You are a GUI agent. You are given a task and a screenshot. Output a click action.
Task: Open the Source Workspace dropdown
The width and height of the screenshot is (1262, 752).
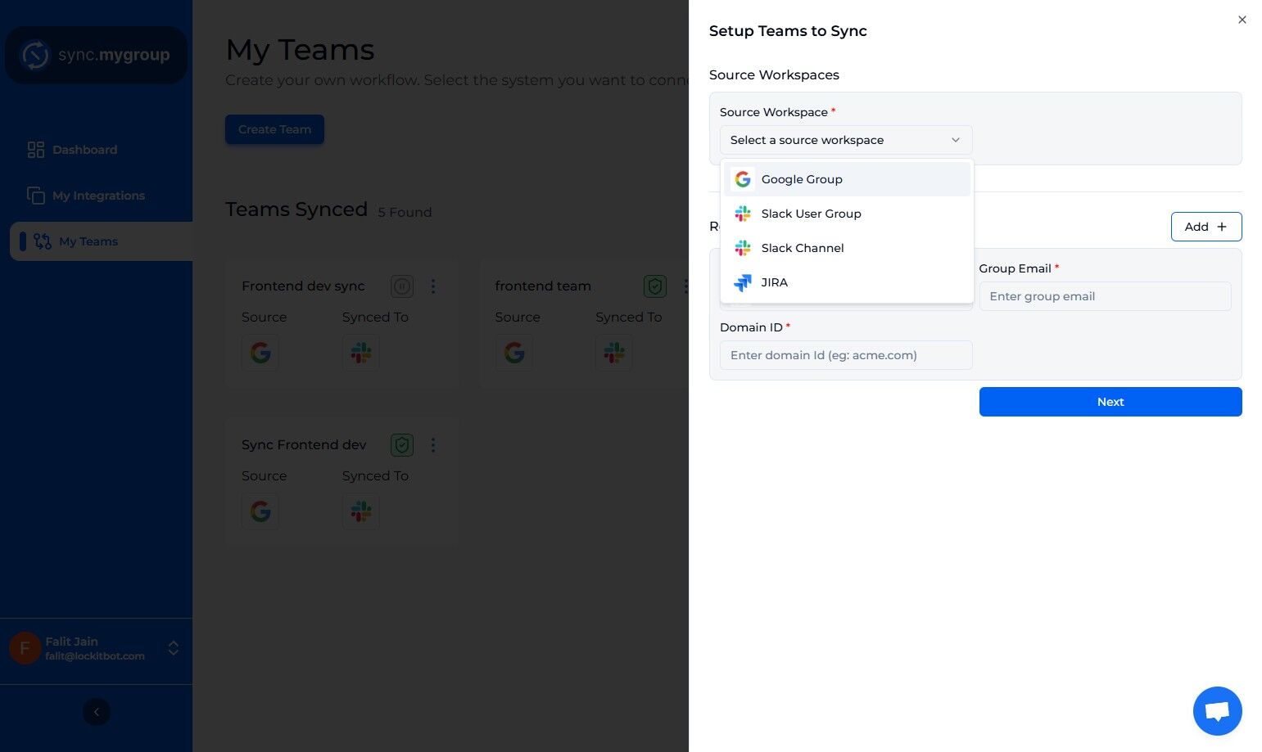click(x=846, y=140)
